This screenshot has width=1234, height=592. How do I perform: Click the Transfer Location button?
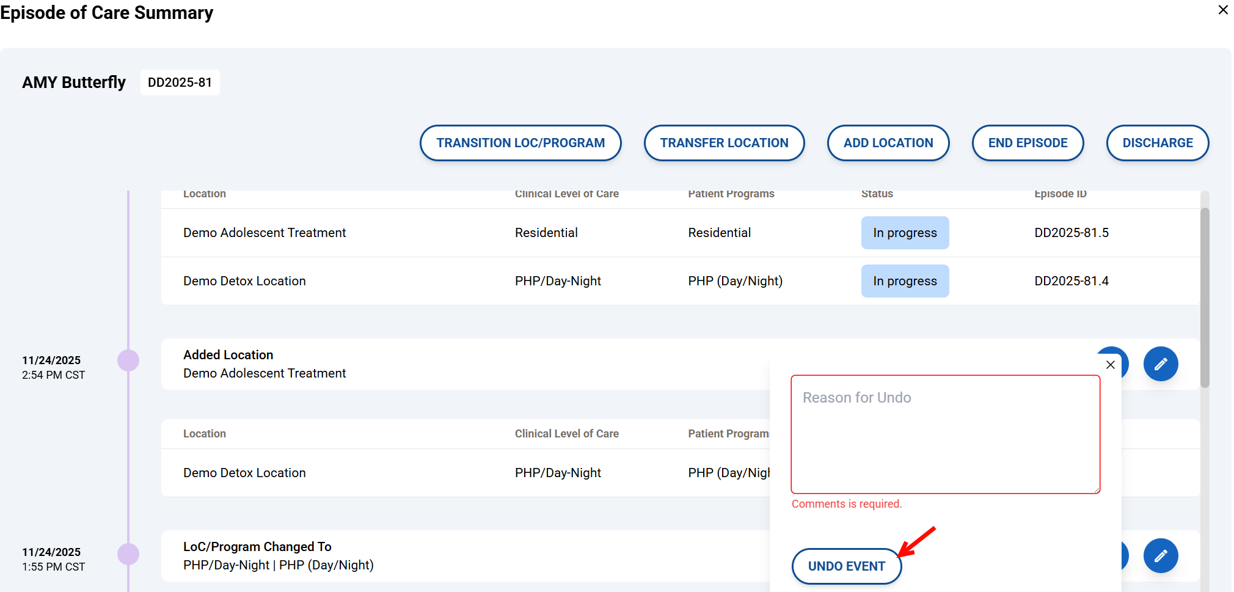click(724, 143)
